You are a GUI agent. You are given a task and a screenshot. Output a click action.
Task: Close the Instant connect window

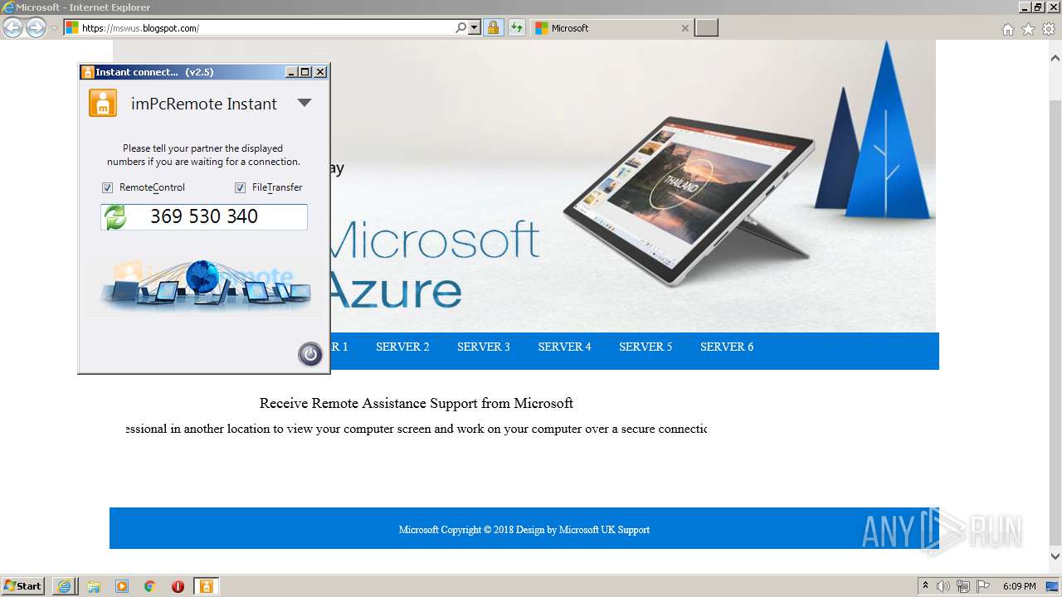click(320, 72)
